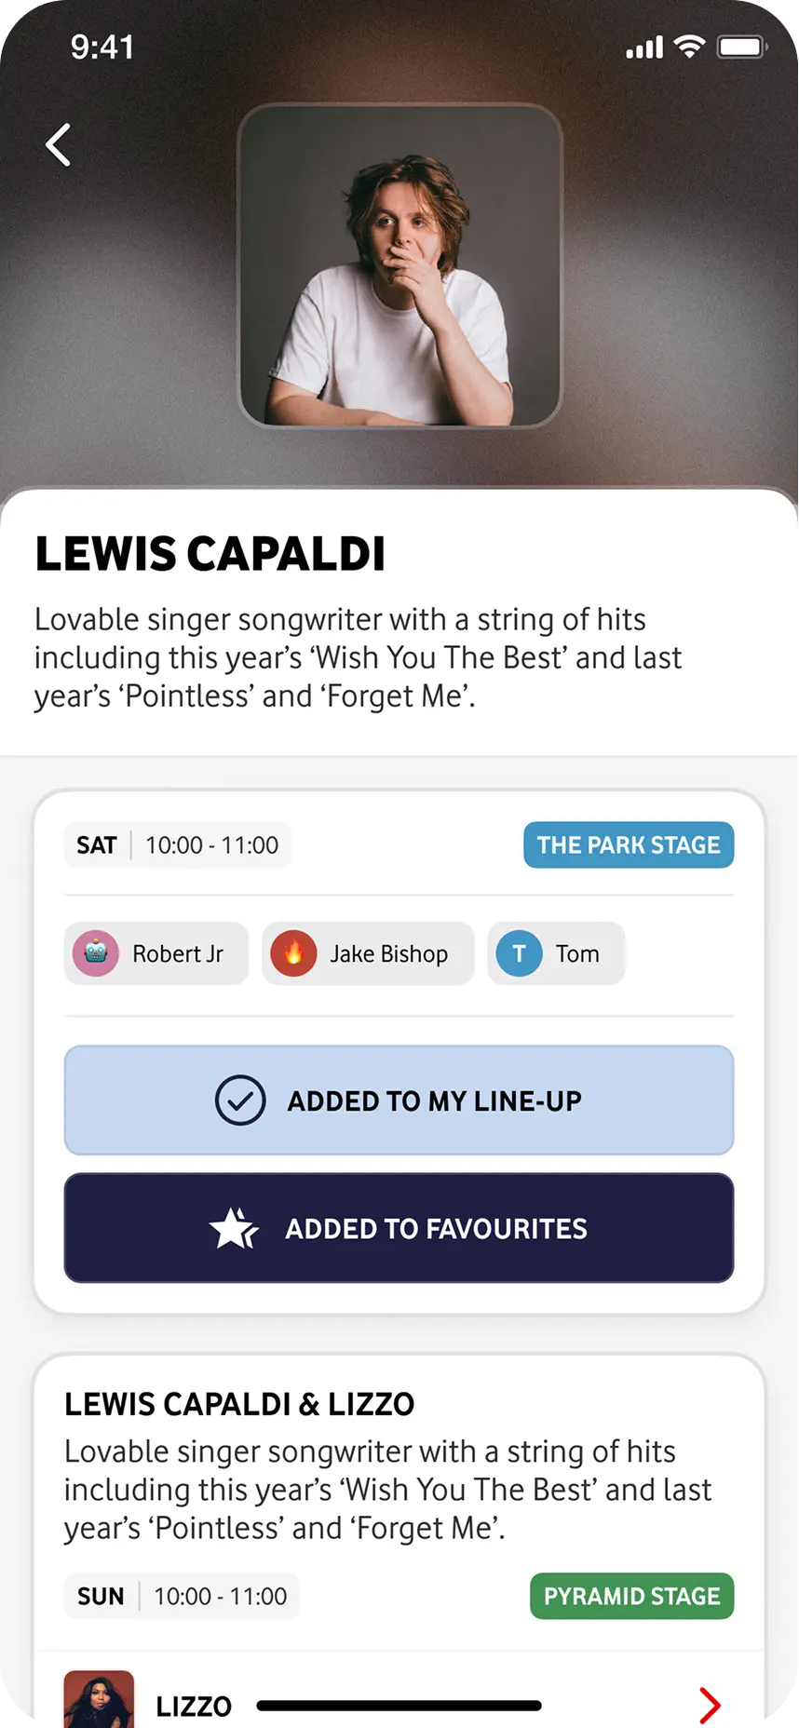Tap the back arrow icon
Image resolution: width=799 pixels, height=1728 pixels.
click(x=59, y=145)
